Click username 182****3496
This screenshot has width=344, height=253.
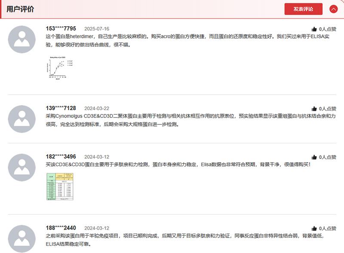(61, 157)
